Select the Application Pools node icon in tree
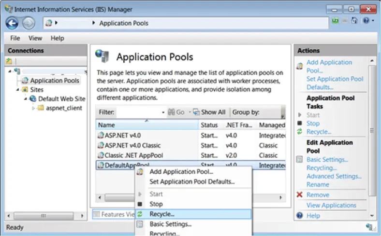 (x=24, y=81)
